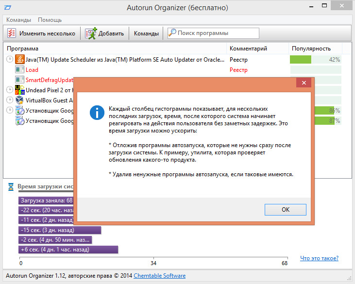Click the blue information icon in the dialog
Screen dimensions: 355x284
tap(97, 113)
